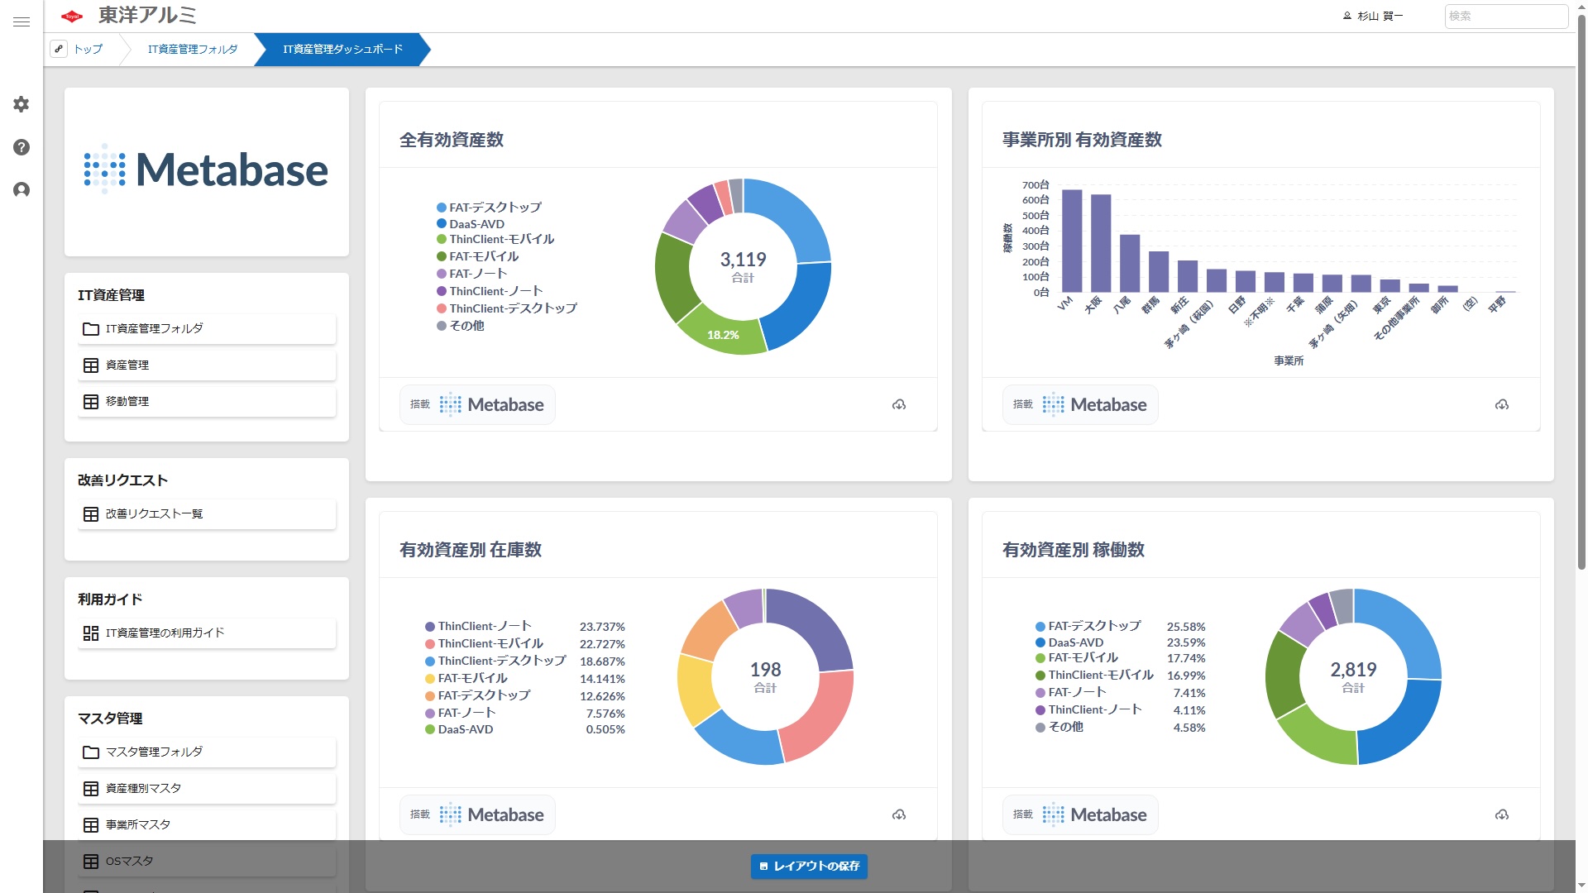Click the VM bar in 事業所別 chart

click(x=1072, y=241)
